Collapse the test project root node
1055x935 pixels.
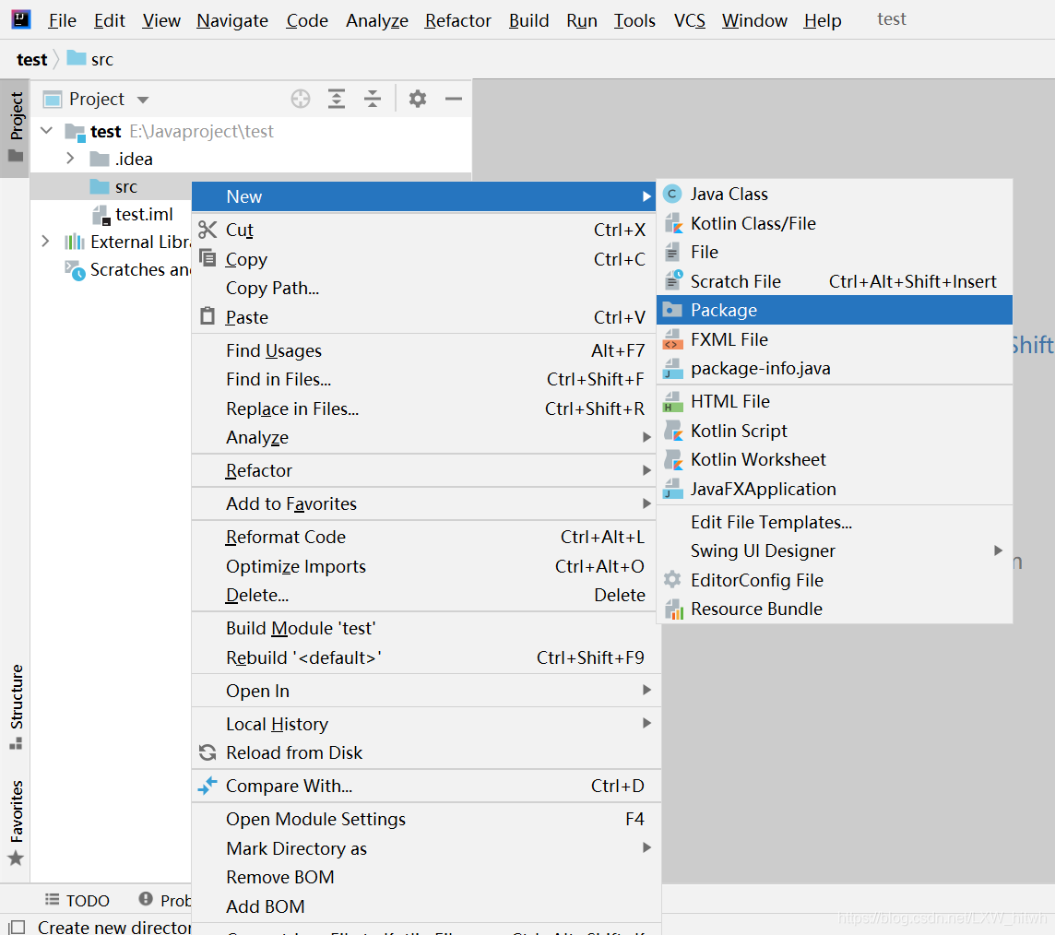[46, 131]
